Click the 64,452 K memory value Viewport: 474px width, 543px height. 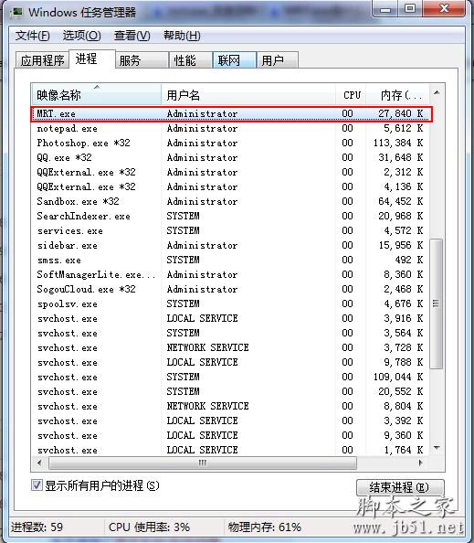[x=401, y=201]
